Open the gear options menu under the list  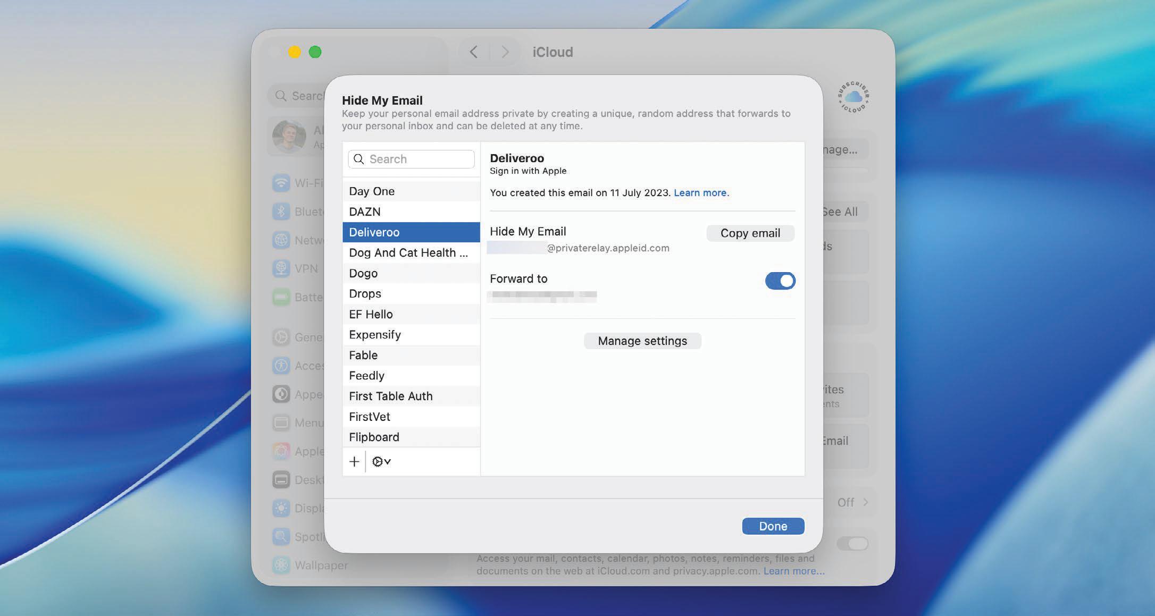pyautogui.click(x=381, y=461)
